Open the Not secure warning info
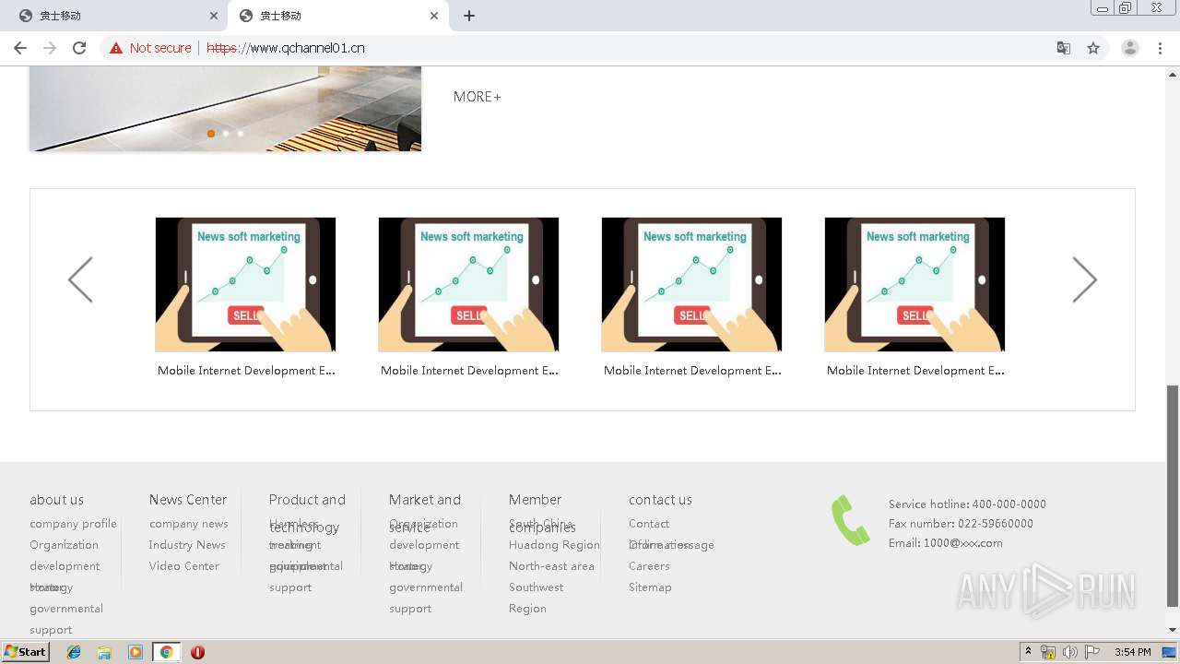1180x664 pixels. click(150, 48)
